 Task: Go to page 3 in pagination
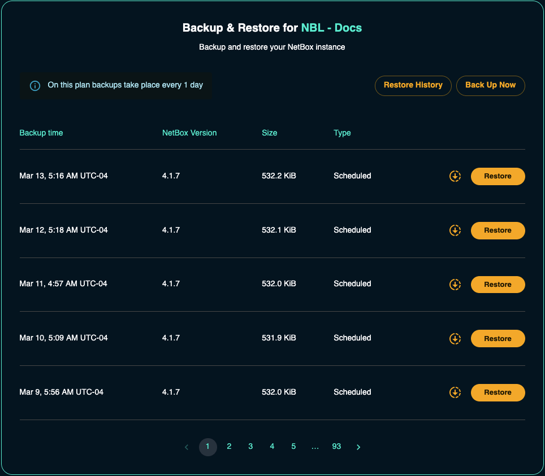tap(250, 447)
